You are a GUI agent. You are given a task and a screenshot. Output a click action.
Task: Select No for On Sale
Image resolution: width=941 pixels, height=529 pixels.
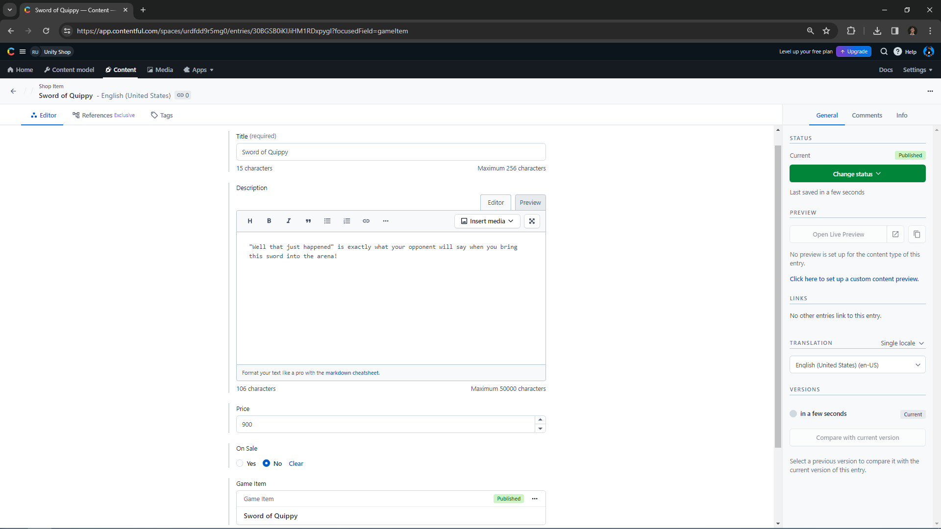click(267, 463)
